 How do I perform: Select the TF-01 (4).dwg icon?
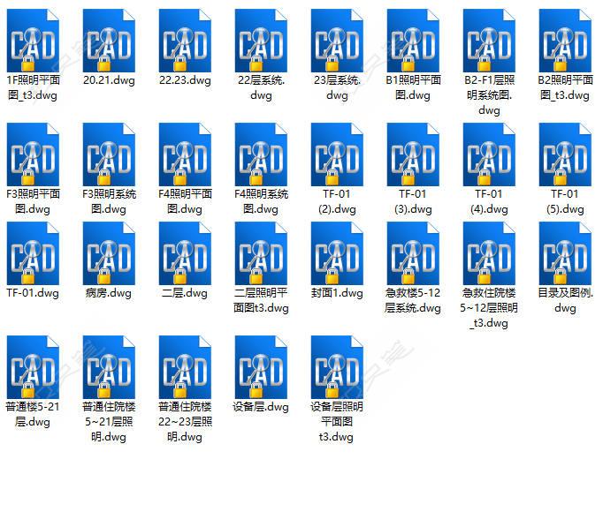489,154
